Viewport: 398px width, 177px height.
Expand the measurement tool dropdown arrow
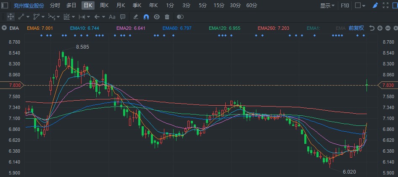point(73,17)
